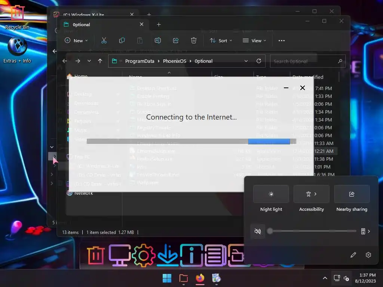Add new tab in the Windows X-Lite window
Screen dimensions: 383x287
149,15
